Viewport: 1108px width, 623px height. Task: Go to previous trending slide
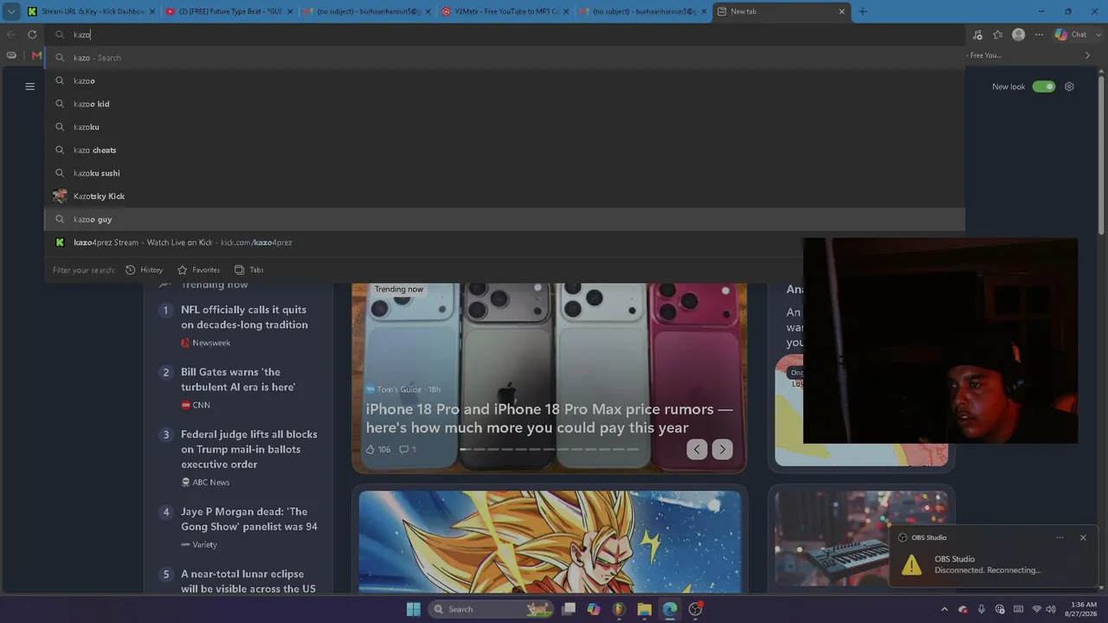click(697, 449)
